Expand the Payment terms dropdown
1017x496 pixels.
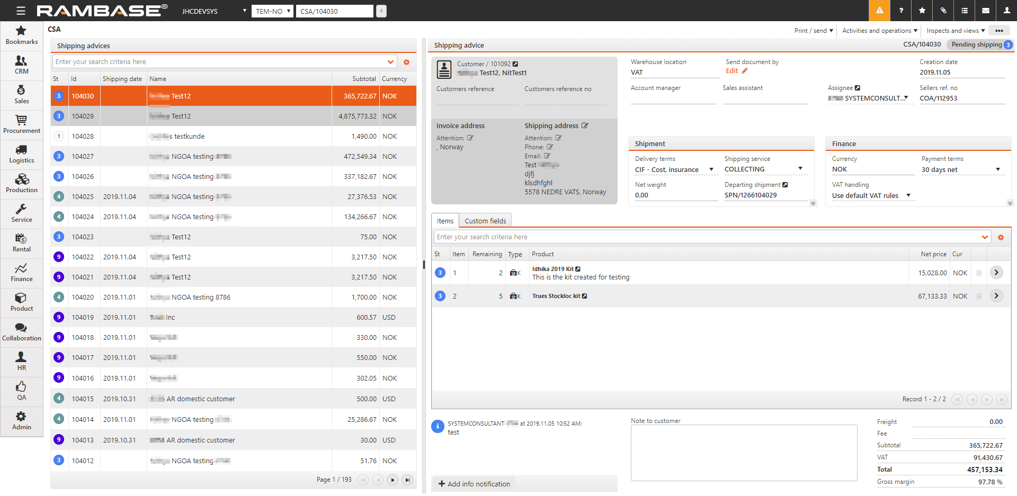[998, 169]
